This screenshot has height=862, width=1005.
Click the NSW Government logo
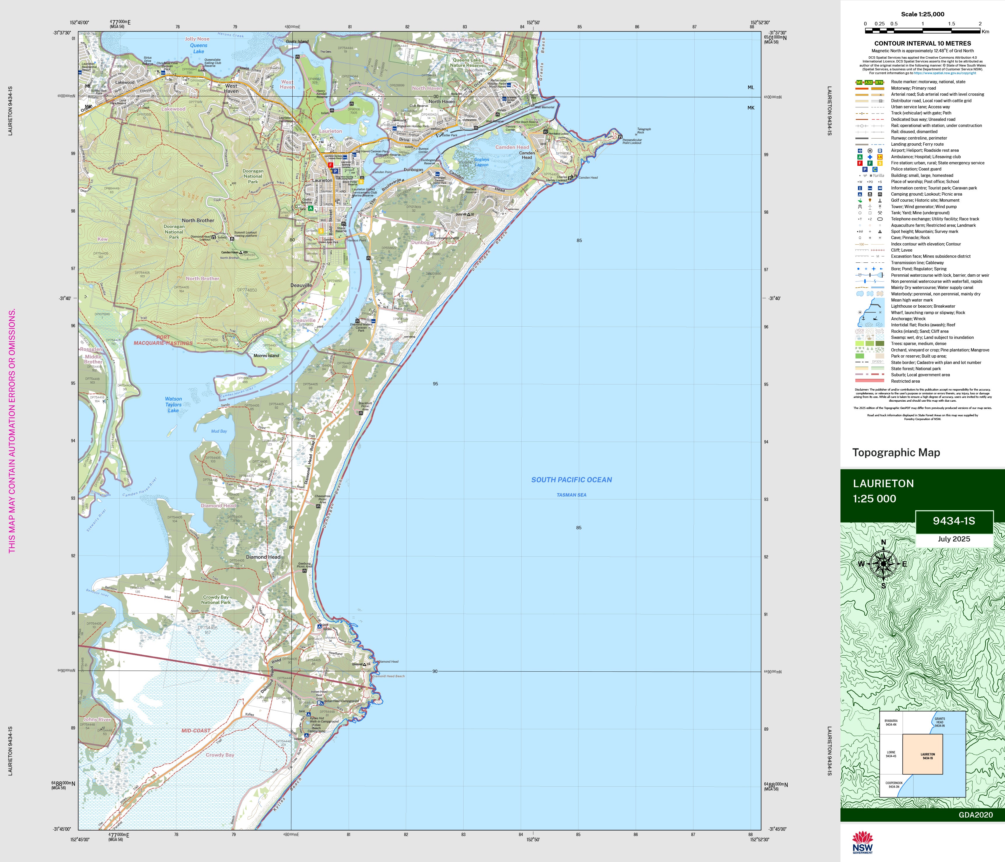click(862, 842)
